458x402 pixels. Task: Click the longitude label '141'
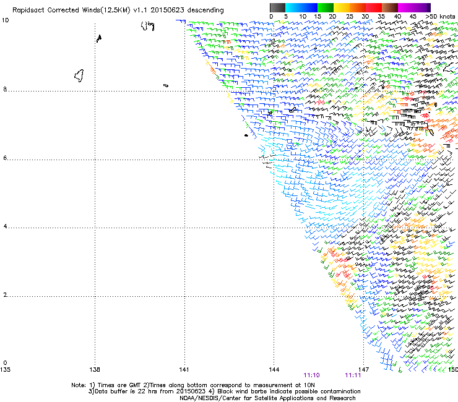[184, 370]
